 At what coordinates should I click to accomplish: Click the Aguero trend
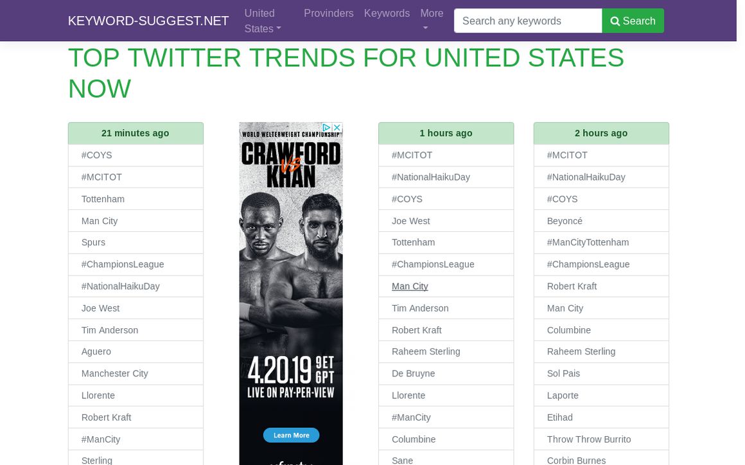coord(96,352)
